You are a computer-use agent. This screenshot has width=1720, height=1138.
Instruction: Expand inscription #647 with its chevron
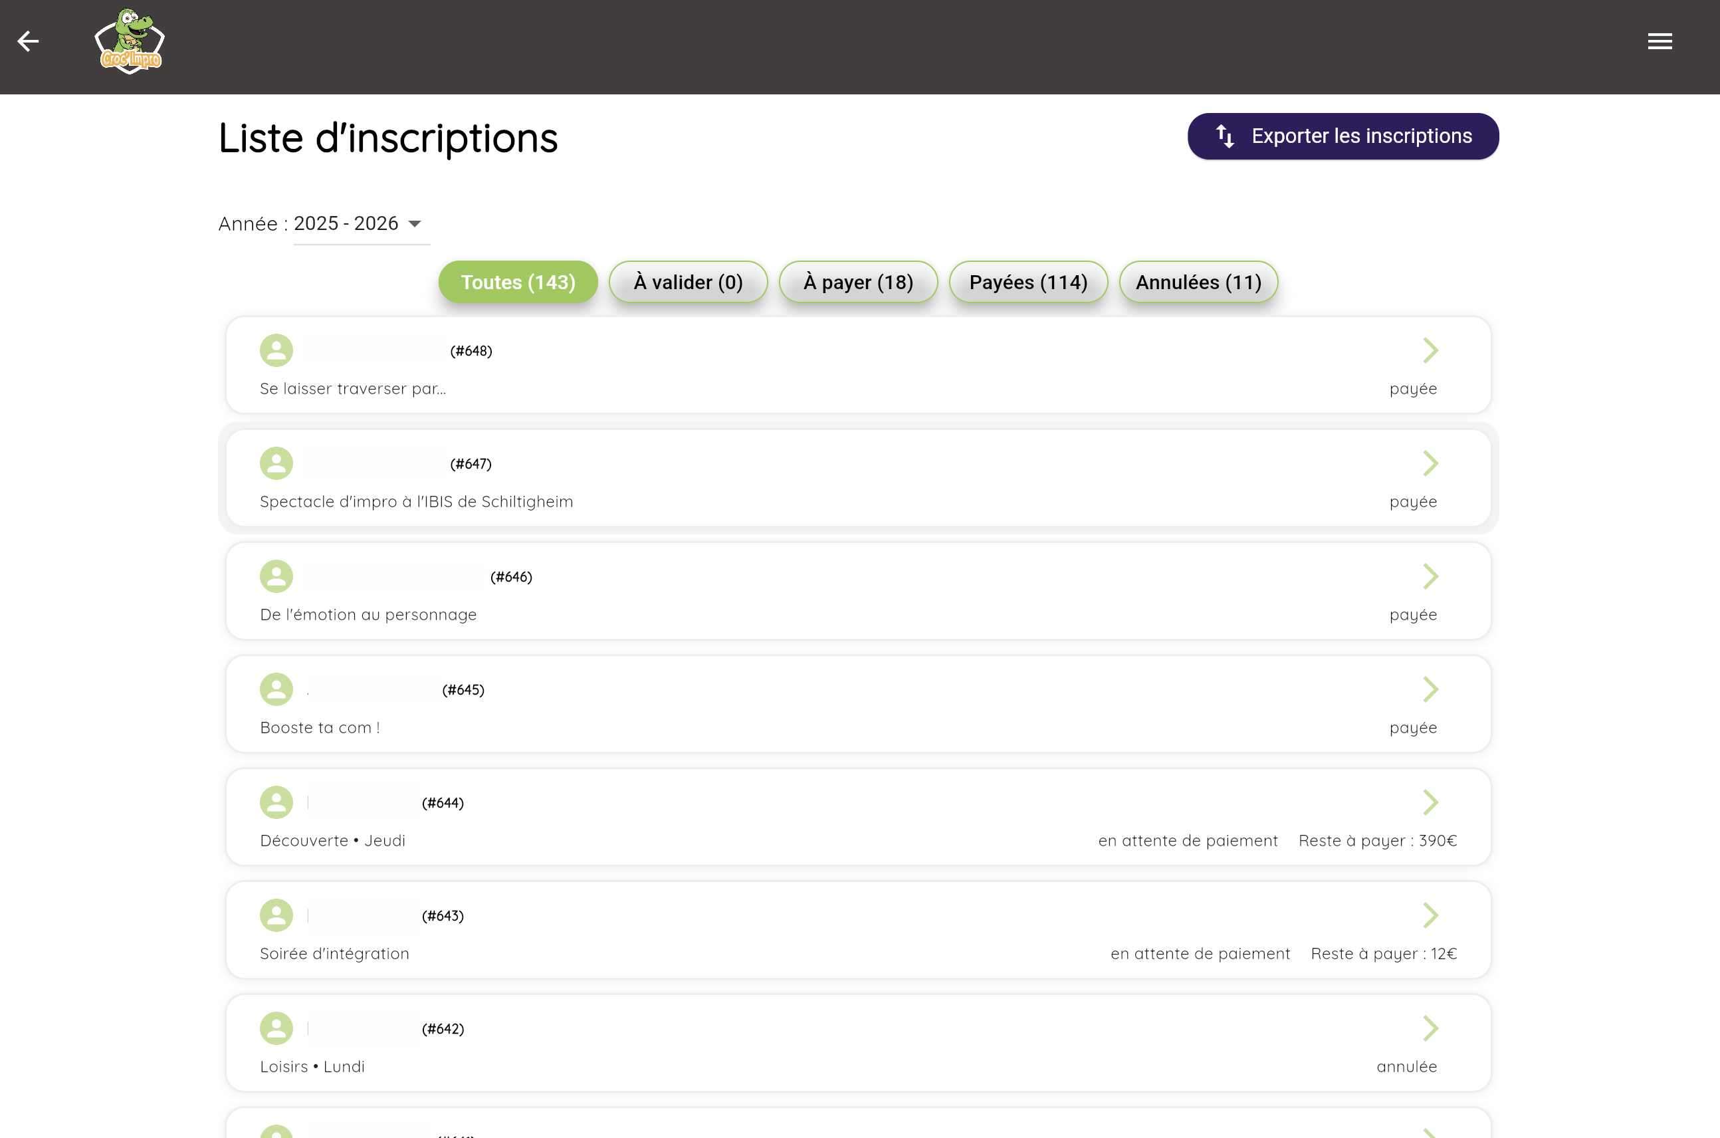coord(1430,463)
